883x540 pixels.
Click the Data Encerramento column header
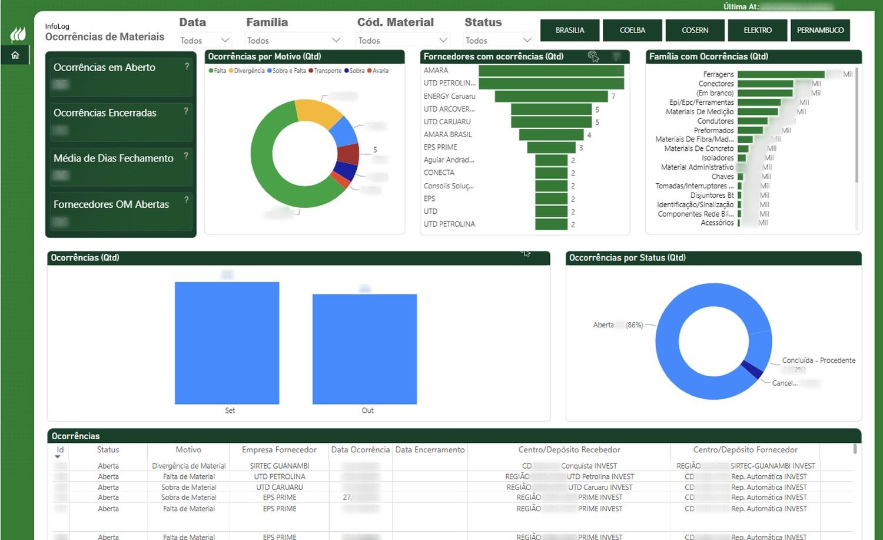tap(430, 450)
